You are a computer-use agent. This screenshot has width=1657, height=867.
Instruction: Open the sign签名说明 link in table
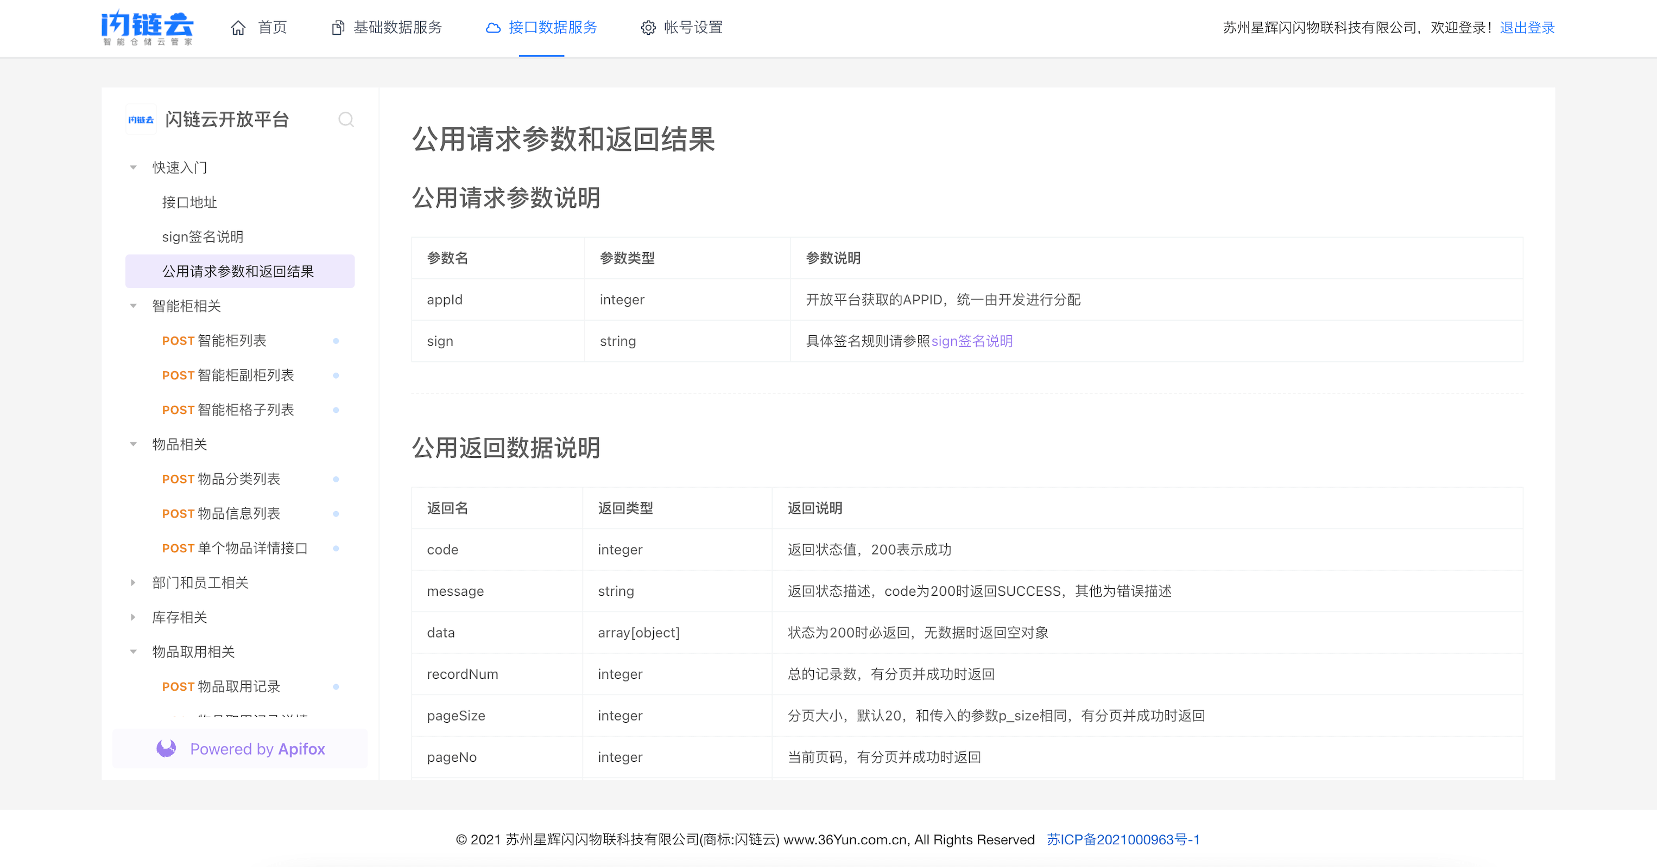[971, 341]
